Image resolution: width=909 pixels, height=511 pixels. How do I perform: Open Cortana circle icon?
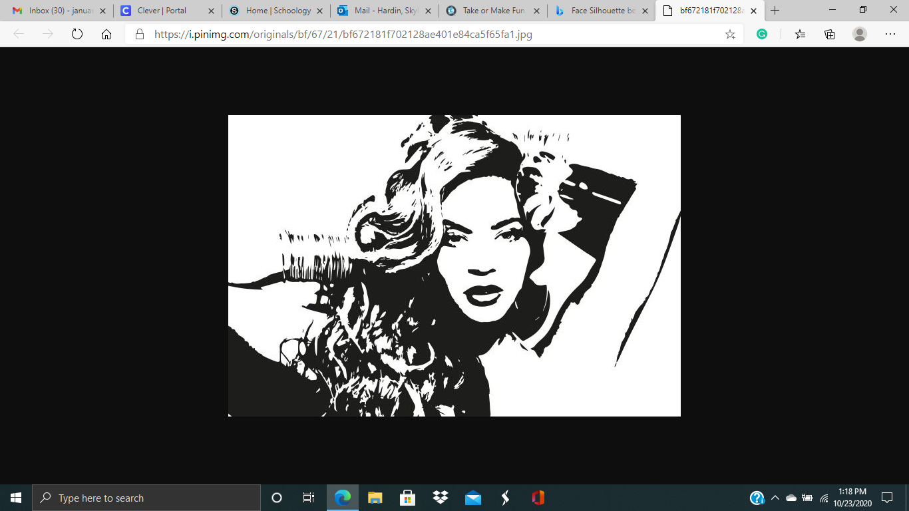point(277,498)
